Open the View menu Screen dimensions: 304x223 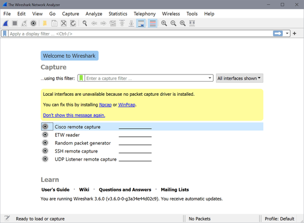pos(37,14)
